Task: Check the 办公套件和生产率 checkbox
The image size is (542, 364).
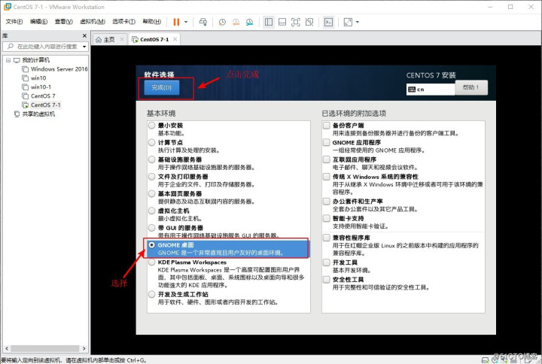Action: click(x=326, y=201)
